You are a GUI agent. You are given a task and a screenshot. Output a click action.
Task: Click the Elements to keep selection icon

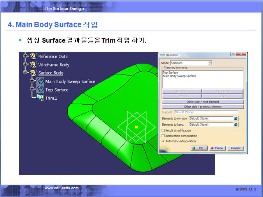pyautogui.click(x=236, y=124)
